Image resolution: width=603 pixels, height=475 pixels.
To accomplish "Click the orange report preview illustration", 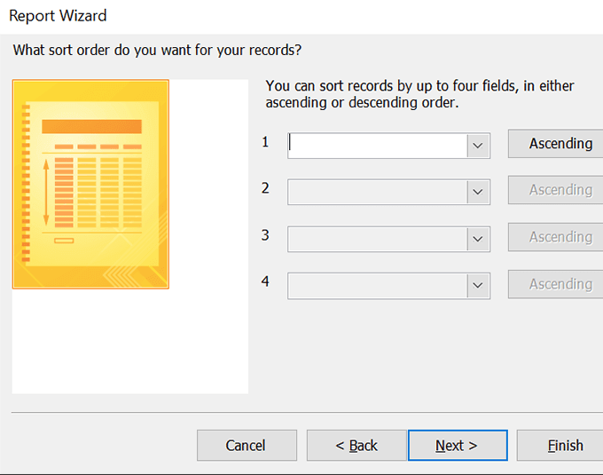I will tap(90, 184).
